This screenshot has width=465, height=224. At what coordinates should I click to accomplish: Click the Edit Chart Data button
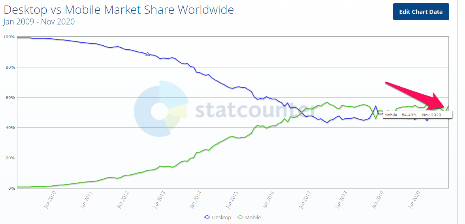click(x=421, y=11)
